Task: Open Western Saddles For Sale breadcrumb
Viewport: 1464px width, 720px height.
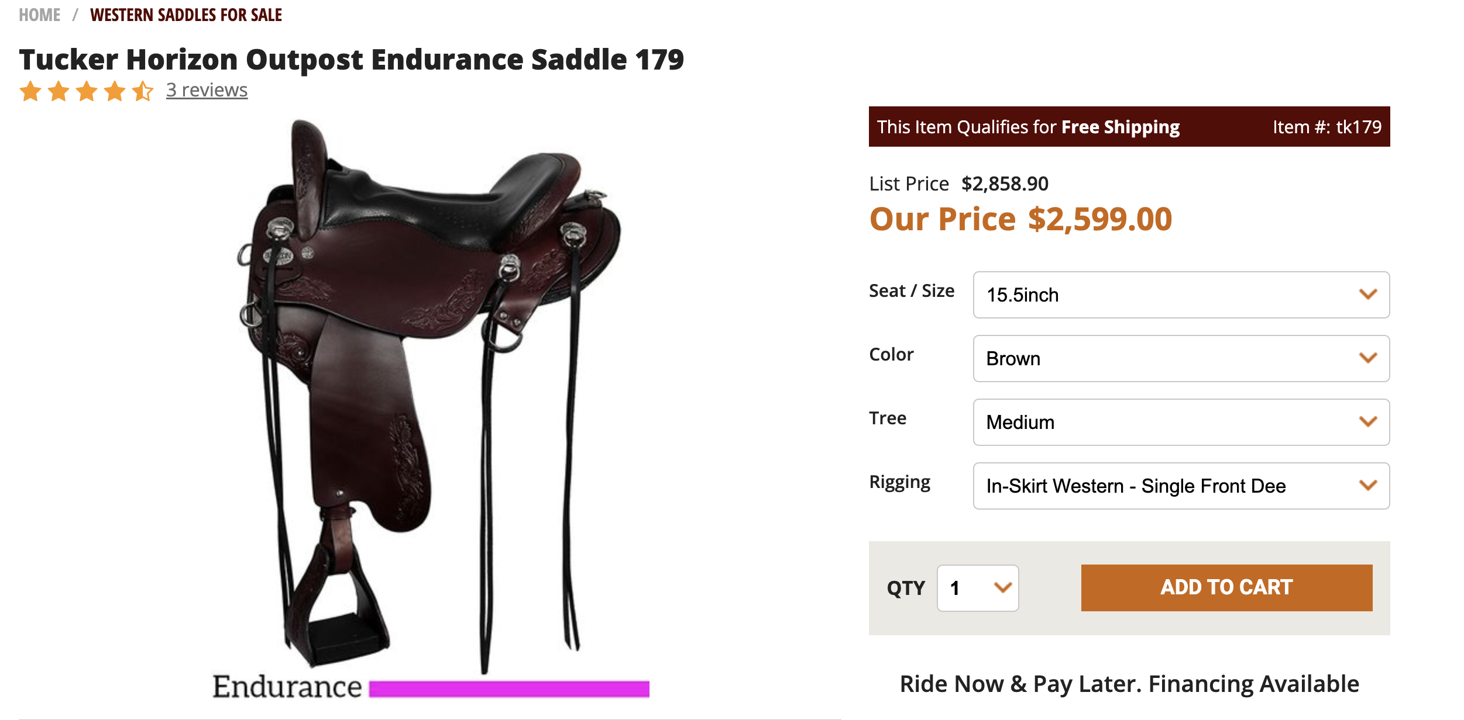Action: 186,15
